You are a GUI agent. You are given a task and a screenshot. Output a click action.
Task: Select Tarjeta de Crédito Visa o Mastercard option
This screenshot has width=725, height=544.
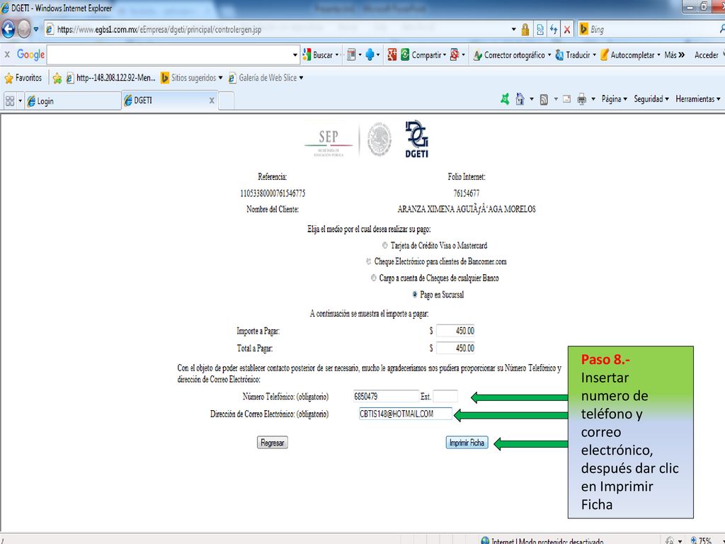(384, 245)
